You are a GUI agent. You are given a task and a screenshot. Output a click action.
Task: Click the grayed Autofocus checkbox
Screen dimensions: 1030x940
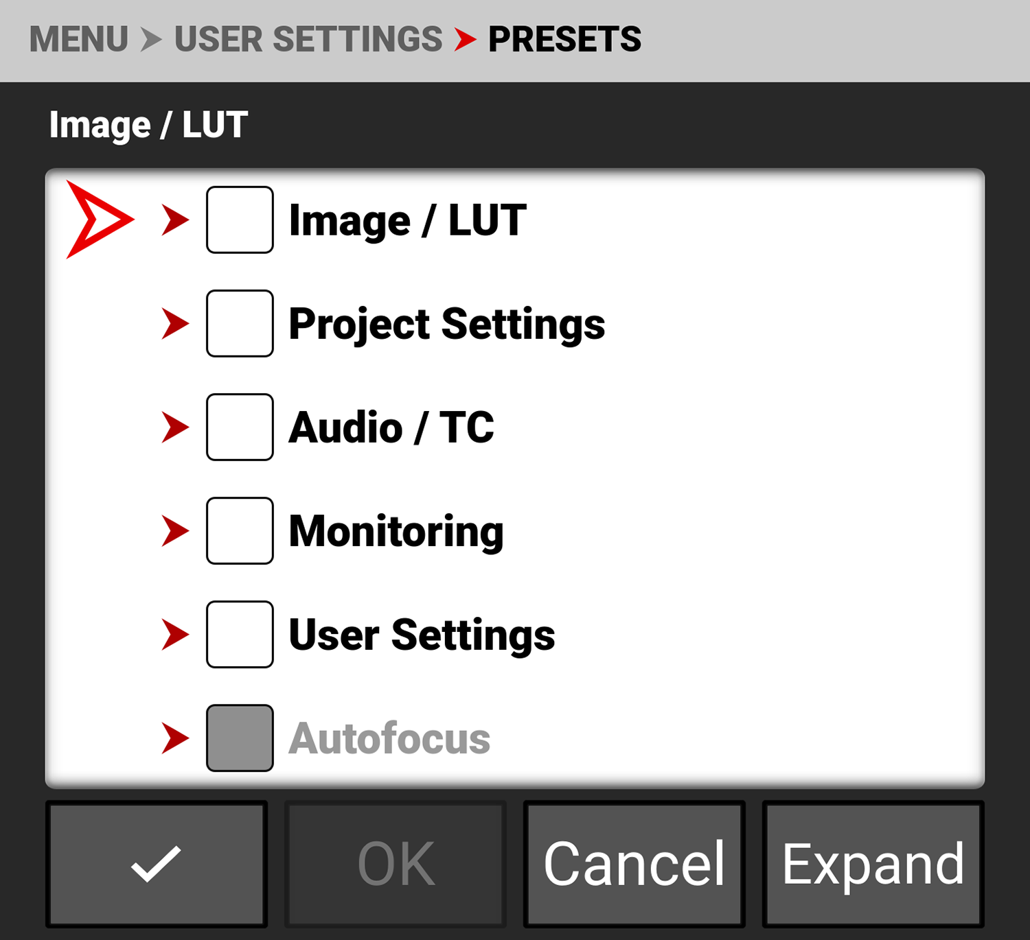240,738
